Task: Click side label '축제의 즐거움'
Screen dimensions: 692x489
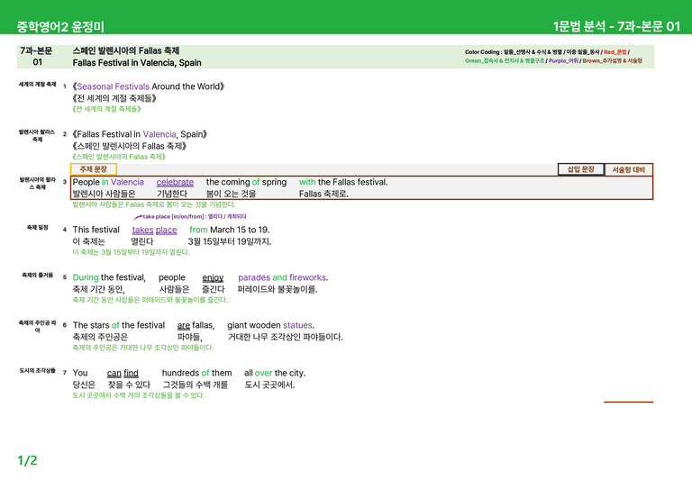Action: pos(37,276)
